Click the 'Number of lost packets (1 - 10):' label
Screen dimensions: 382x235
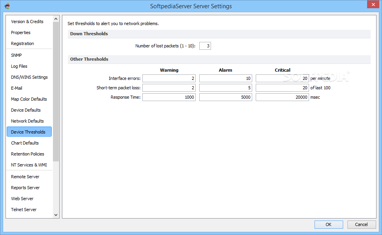click(165, 46)
